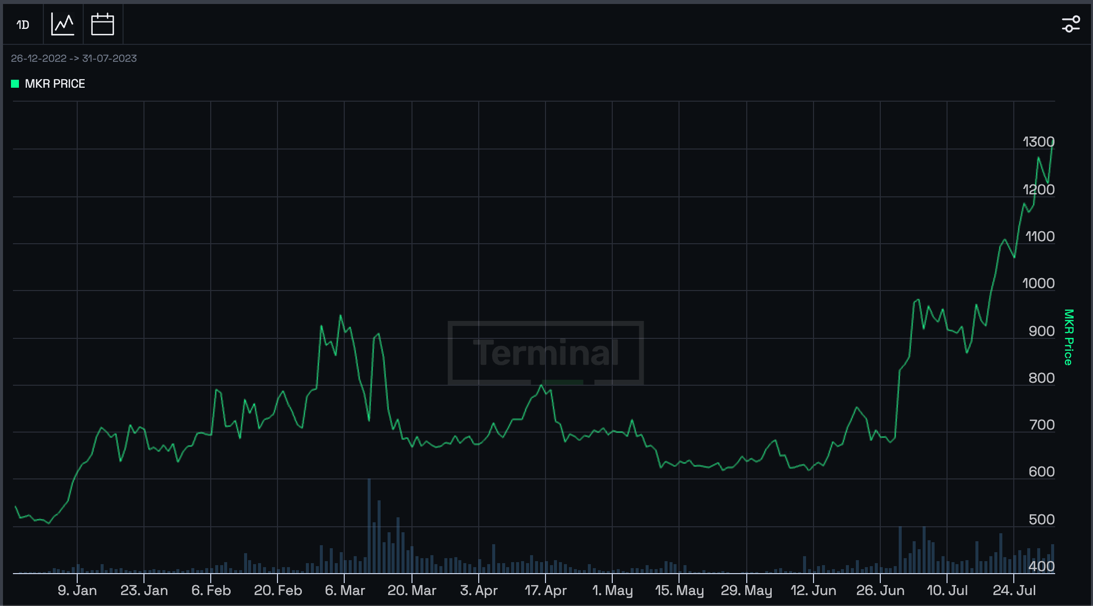
Task: Click the 700 price axis label
Action: (x=1041, y=425)
